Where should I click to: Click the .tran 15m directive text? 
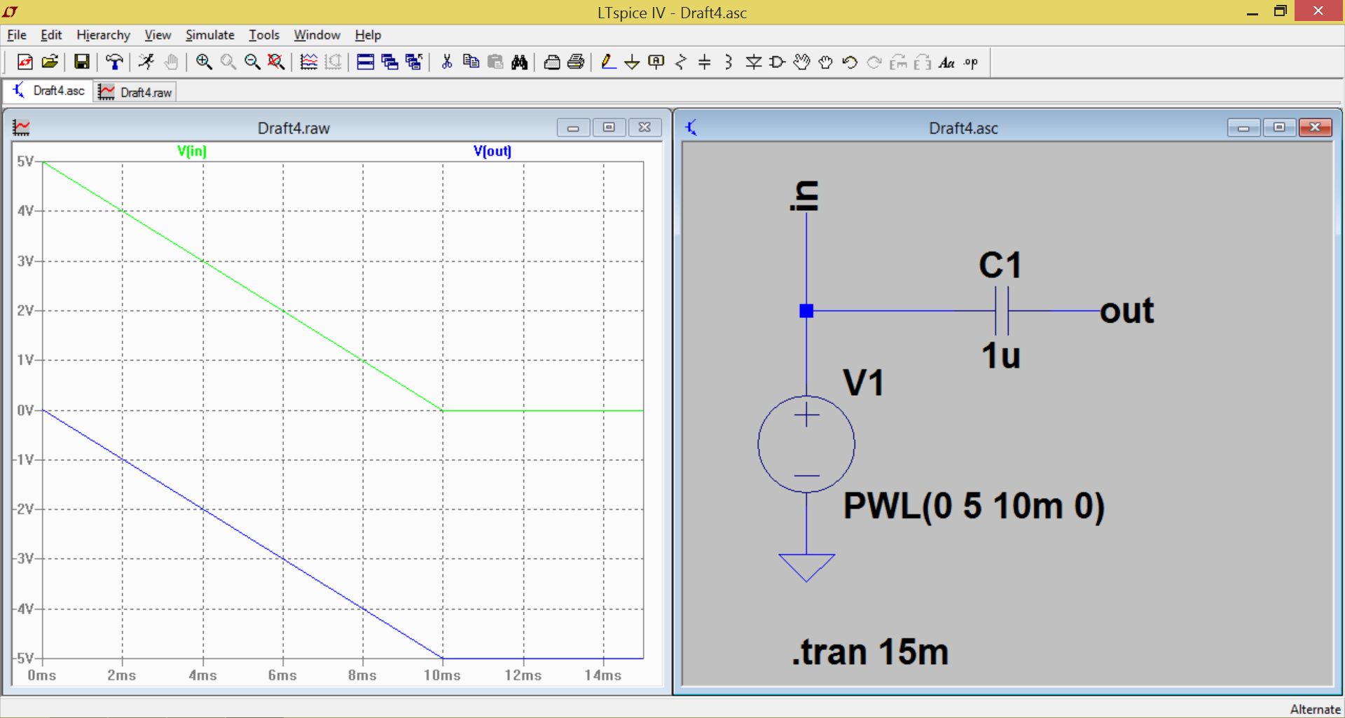tap(870, 652)
